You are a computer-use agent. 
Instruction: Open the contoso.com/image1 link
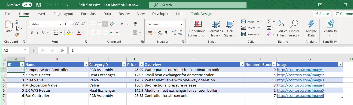coord(300,70)
